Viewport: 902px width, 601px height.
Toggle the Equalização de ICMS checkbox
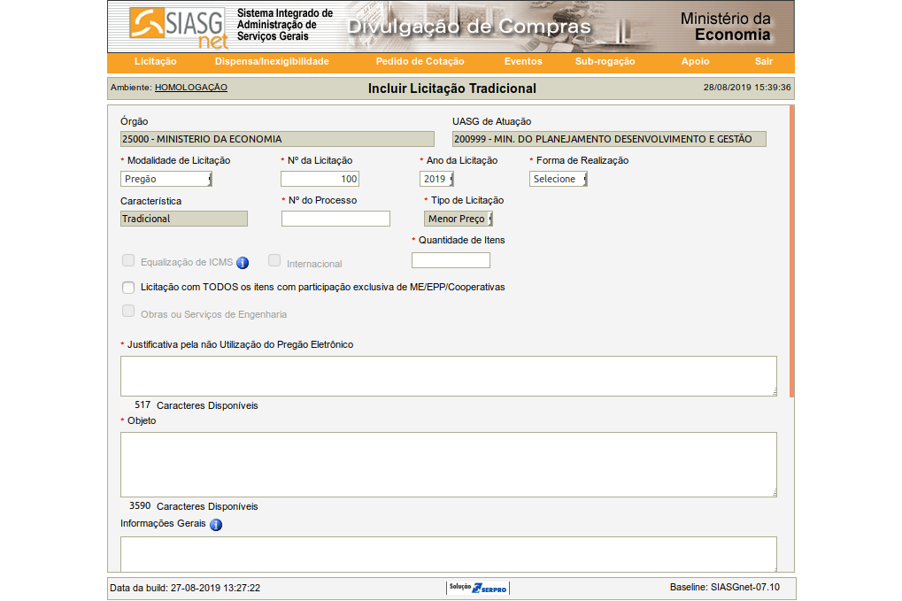[128, 260]
